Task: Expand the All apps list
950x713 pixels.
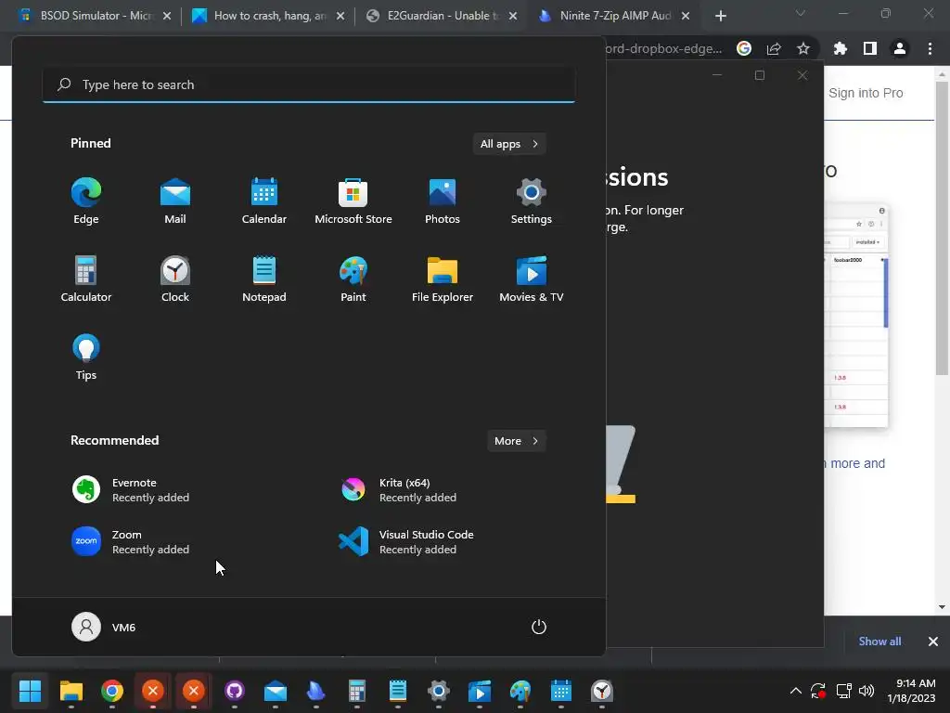Action: 509,144
